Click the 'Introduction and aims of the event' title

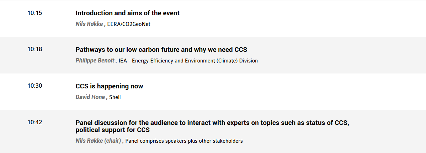127,13
